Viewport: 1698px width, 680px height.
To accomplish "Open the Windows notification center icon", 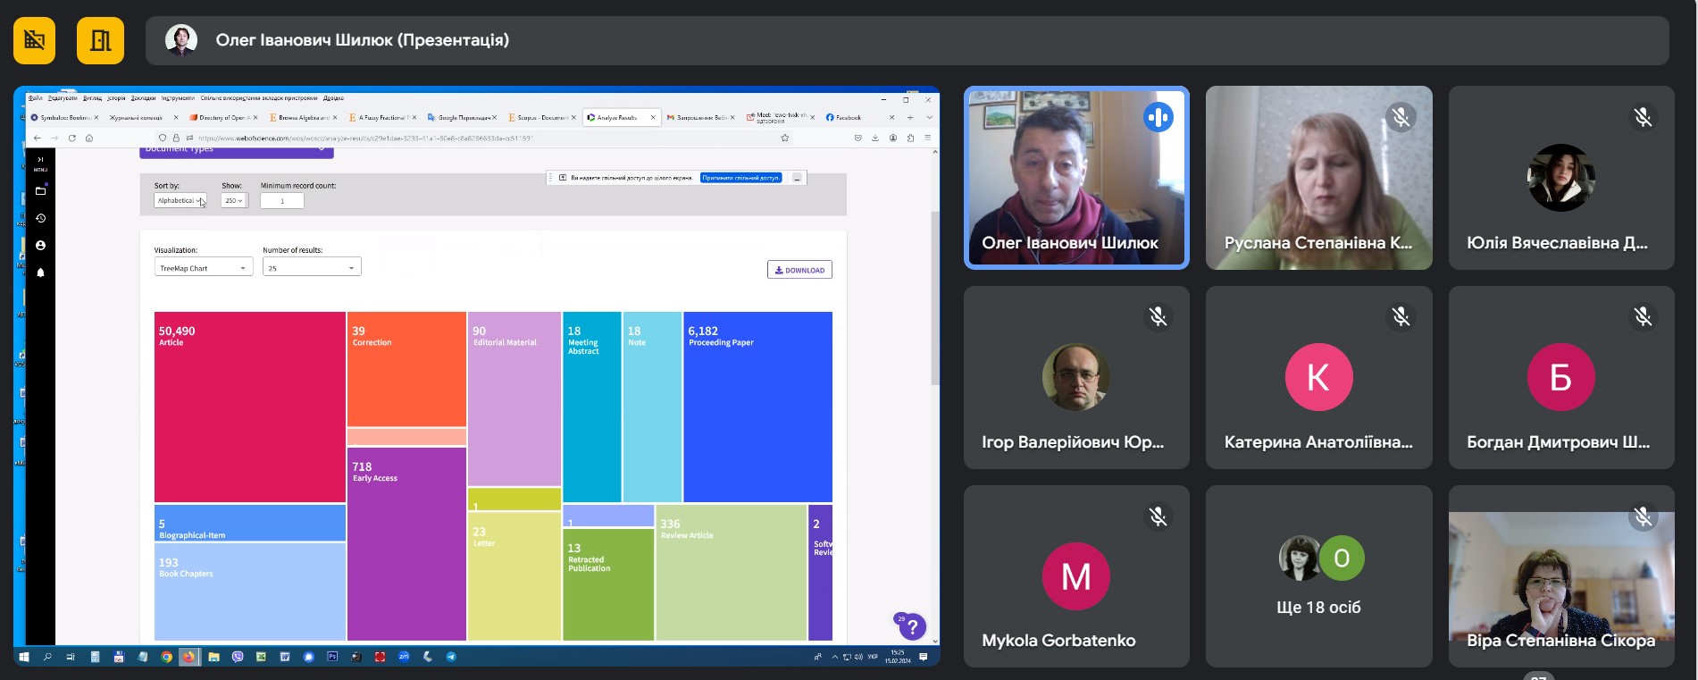I will tap(924, 657).
